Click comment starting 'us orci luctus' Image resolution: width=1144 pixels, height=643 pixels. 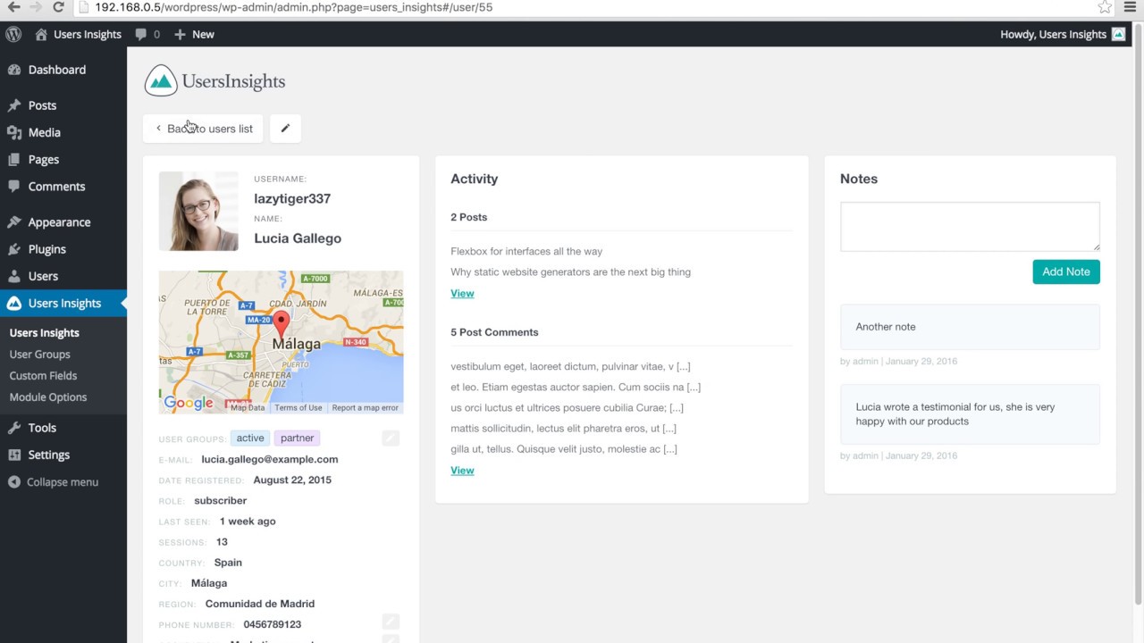pos(567,407)
